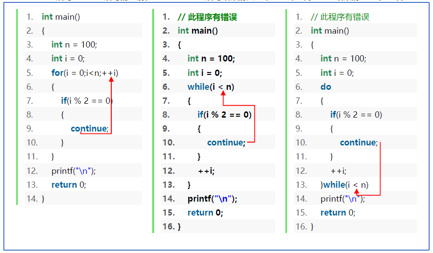Viewport: 433px width, 253px height.
Task: Click the 'for' keyword in left code block
Action: point(57,73)
